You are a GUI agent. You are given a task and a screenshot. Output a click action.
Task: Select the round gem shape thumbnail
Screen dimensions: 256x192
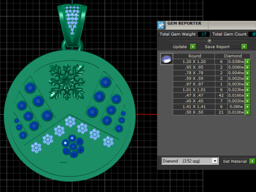pyautogui.click(x=166, y=59)
